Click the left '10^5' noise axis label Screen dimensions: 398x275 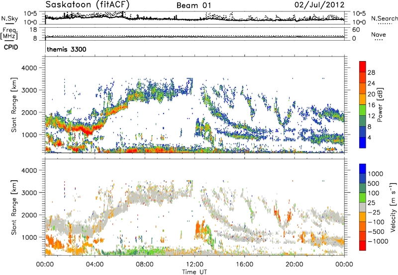tap(31, 13)
